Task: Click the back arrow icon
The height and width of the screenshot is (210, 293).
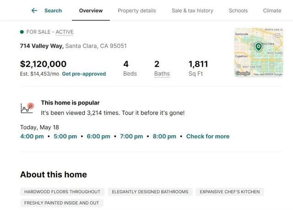Action: click(x=34, y=11)
